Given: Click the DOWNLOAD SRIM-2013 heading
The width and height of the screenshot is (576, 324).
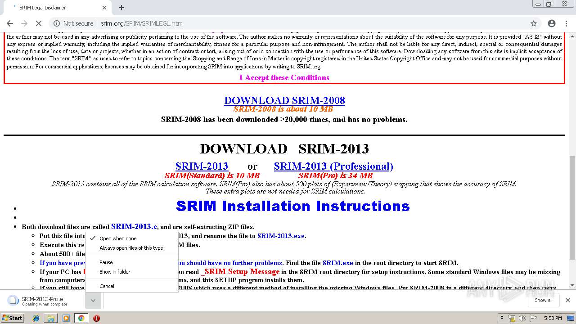Looking at the screenshot, I should point(284,148).
